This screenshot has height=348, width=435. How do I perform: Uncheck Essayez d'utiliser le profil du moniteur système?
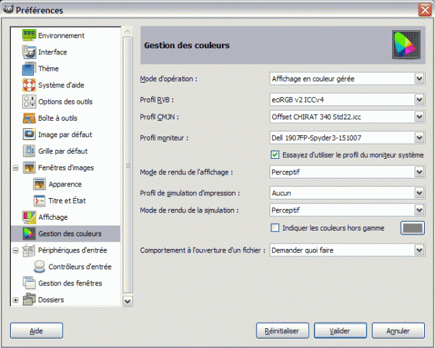click(x=275, y=155)
